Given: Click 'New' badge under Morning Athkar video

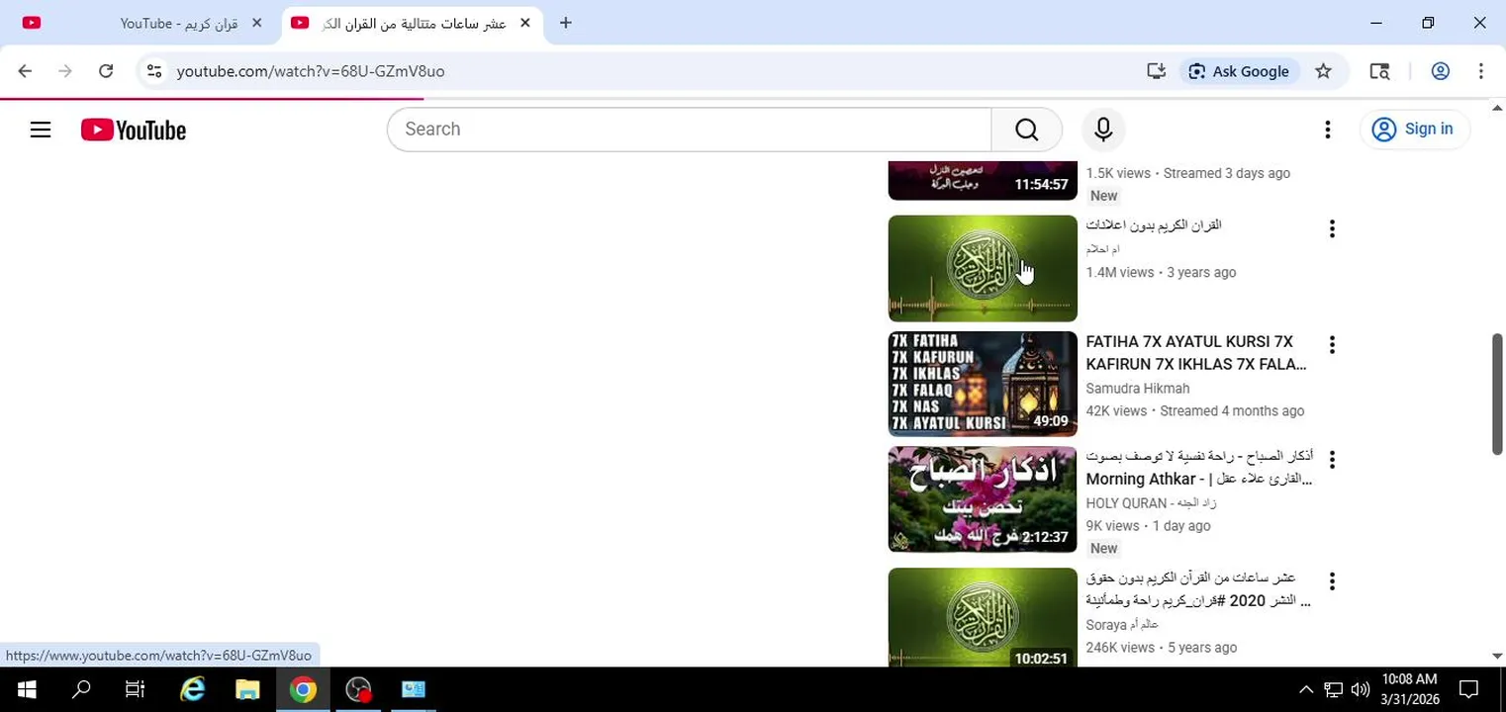Looking at the screenshot, I should tap(1103, 549).
